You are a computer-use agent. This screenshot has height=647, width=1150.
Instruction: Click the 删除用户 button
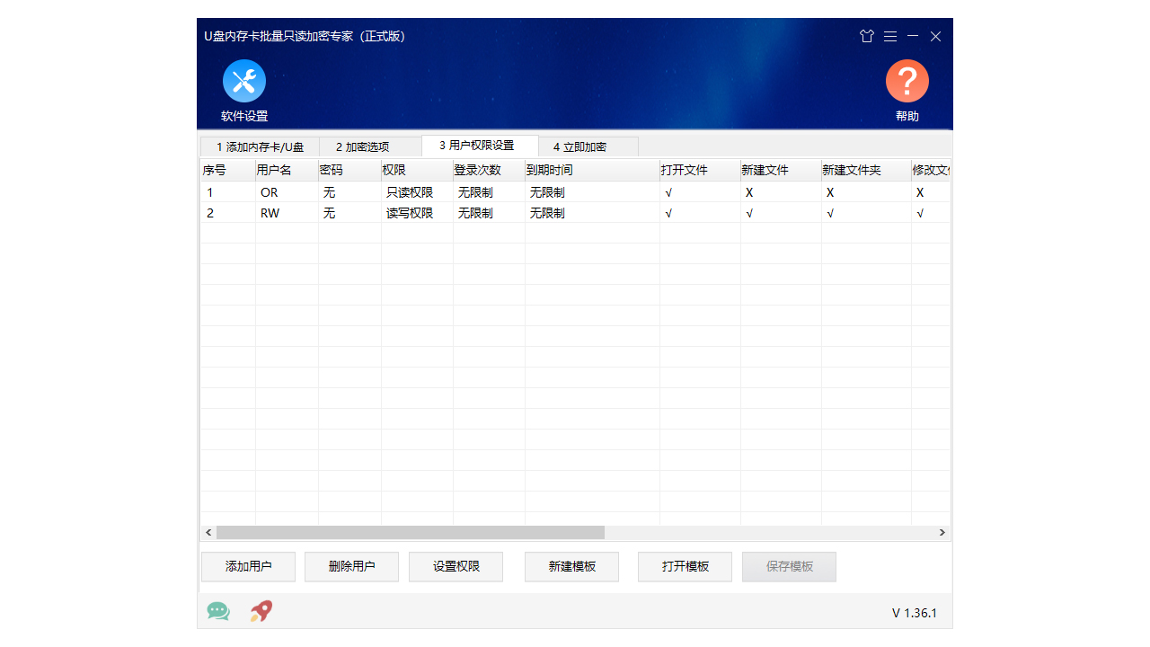351,566
